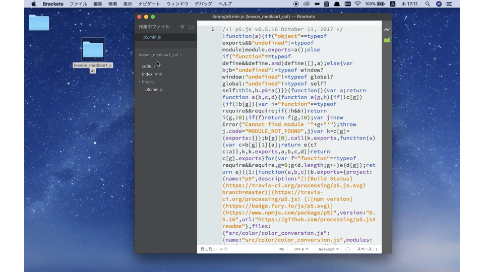484x272 pixels.
Task: Open the 編集 menu
Action: (x=97, y=4)
